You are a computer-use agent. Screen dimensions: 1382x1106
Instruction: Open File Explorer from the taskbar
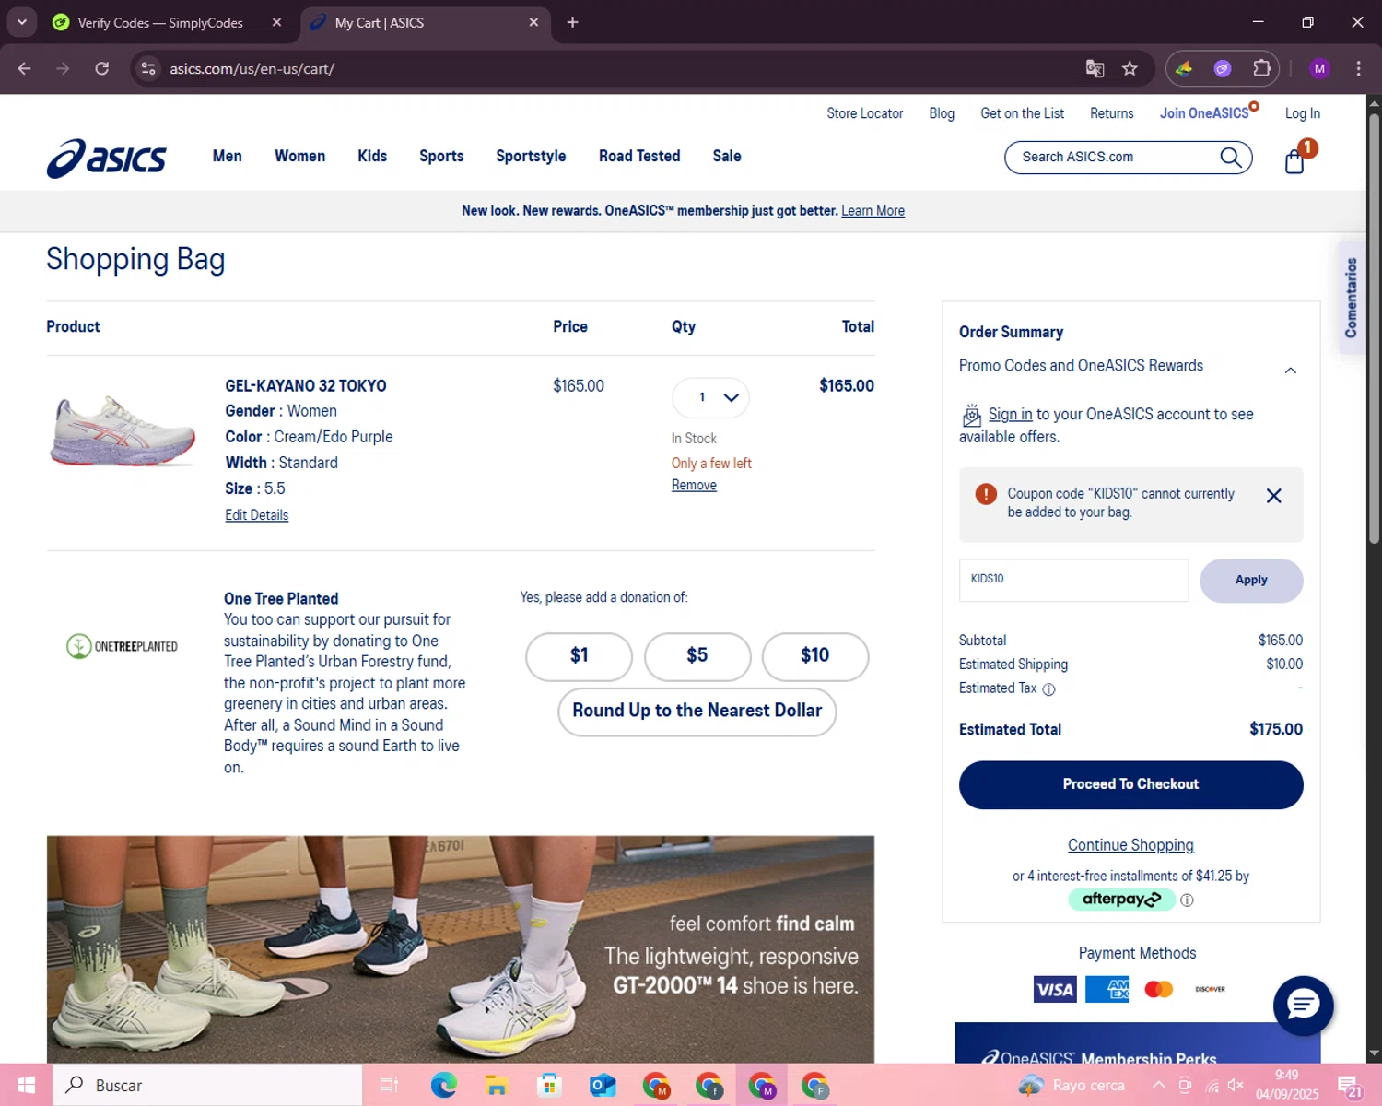point(497,1085)
